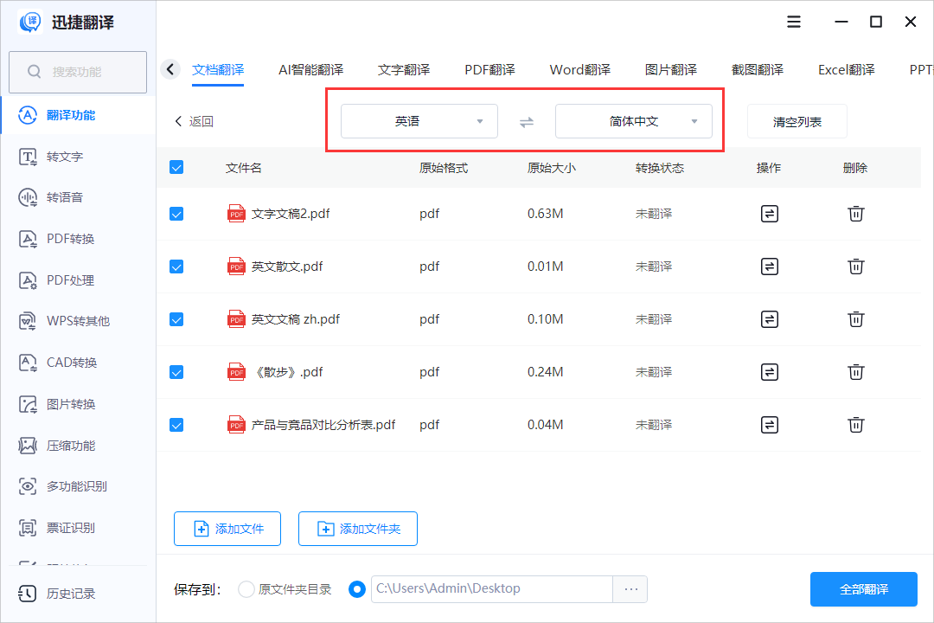Open PDF转换 in the sidebar
The height and width of the screenshot is (623, 934).
click(78, 239)
